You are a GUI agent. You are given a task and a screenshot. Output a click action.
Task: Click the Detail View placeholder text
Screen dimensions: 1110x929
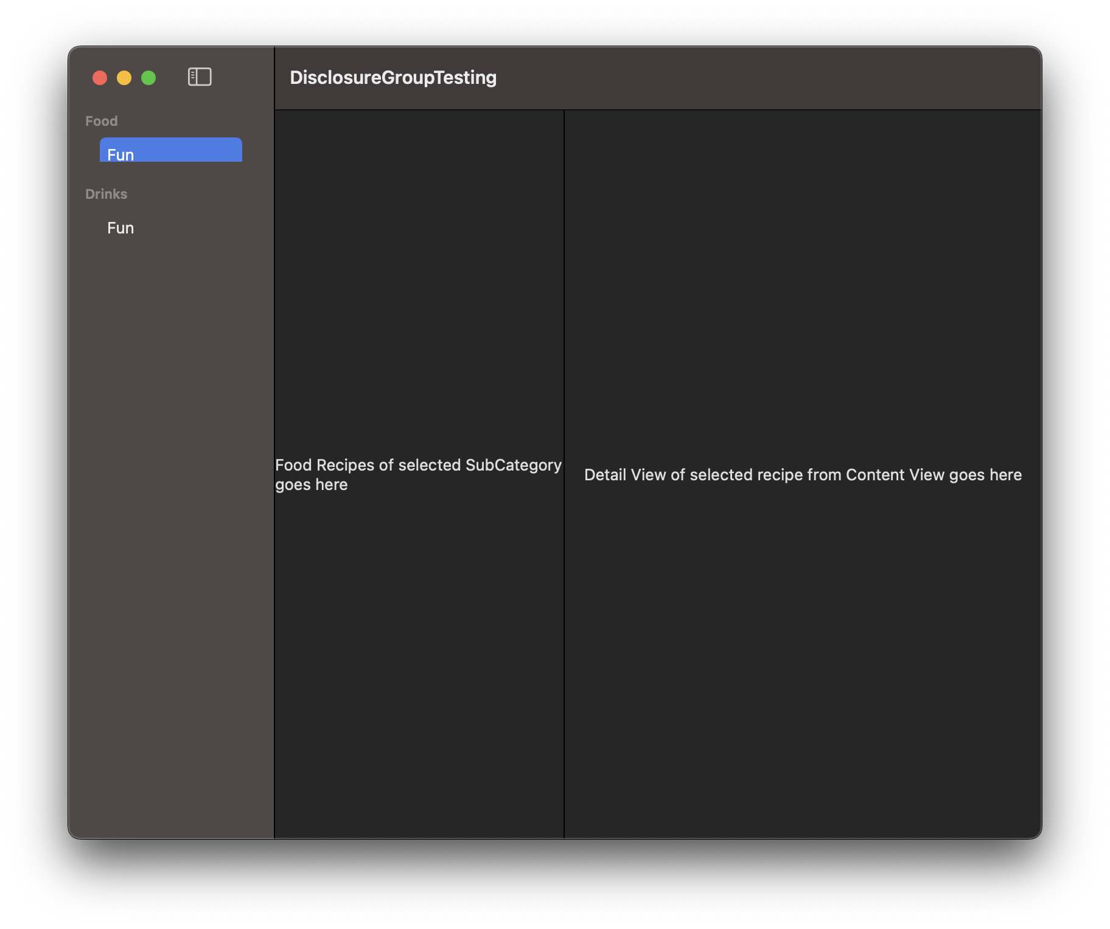[803, 475]
